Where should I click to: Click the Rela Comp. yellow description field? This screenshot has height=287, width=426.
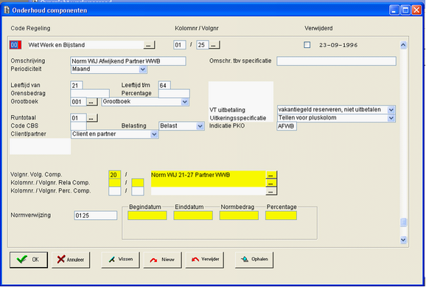(x=208, y=183)
